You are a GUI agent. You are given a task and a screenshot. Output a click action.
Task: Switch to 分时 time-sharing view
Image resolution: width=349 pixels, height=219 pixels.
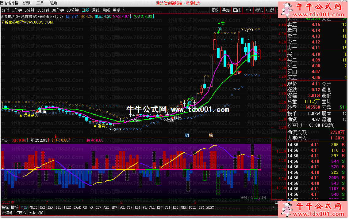click(x=6, y=10)
